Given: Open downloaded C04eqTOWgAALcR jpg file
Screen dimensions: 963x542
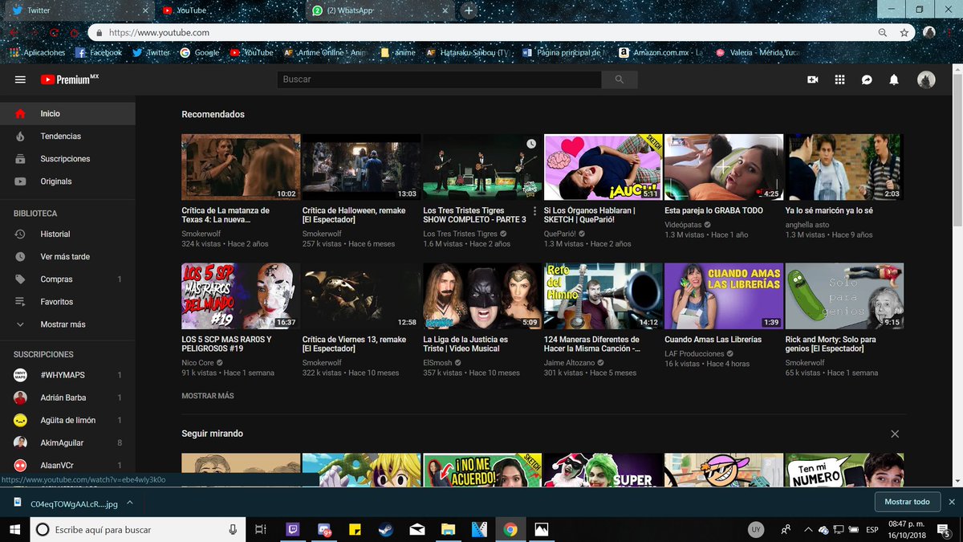Looking at the screenshot, I should click(67, 503).
